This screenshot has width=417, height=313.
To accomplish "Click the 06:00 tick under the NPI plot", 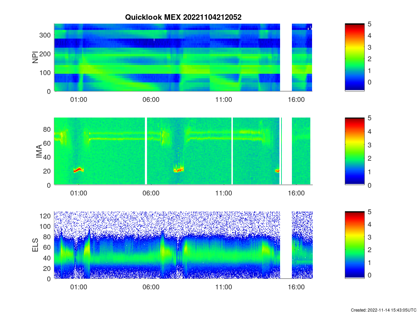I will (x=151, y=99).
